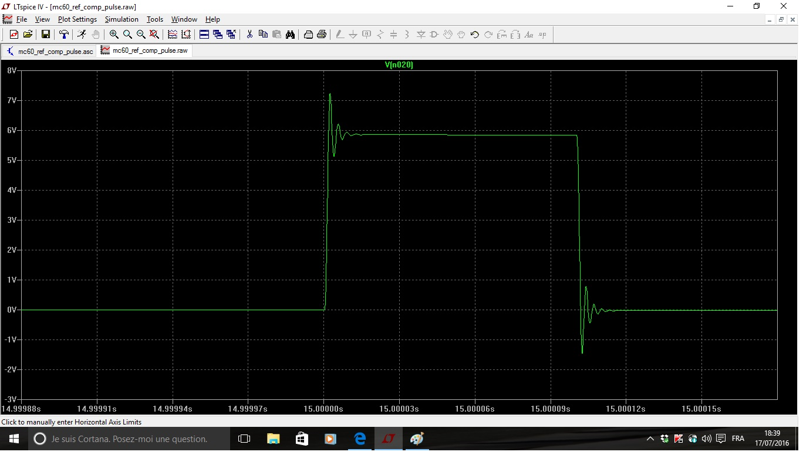Screen dimensions: 803x455
Task: Switch to mc60_ref_comp_pulse.asc tab
Action: click(x=50, y=51)
